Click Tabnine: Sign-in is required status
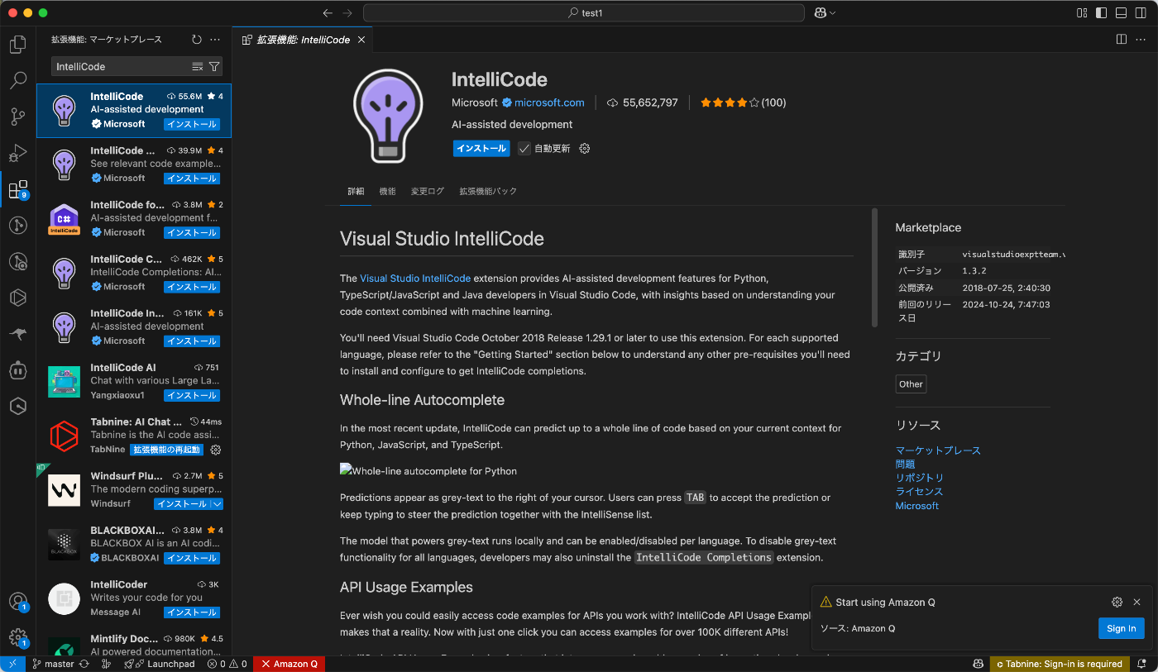Viewport: 1158px width, 672px height. [1060, 664]
